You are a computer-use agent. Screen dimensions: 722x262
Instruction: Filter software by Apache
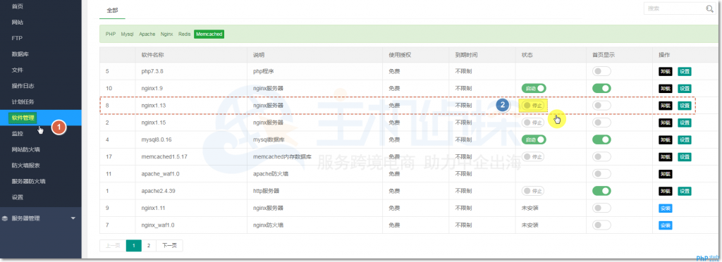point(147,34)
